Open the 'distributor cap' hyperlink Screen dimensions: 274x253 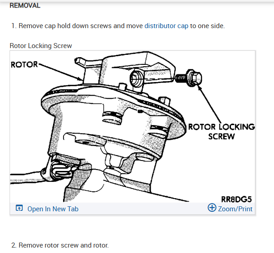point(166,26)
